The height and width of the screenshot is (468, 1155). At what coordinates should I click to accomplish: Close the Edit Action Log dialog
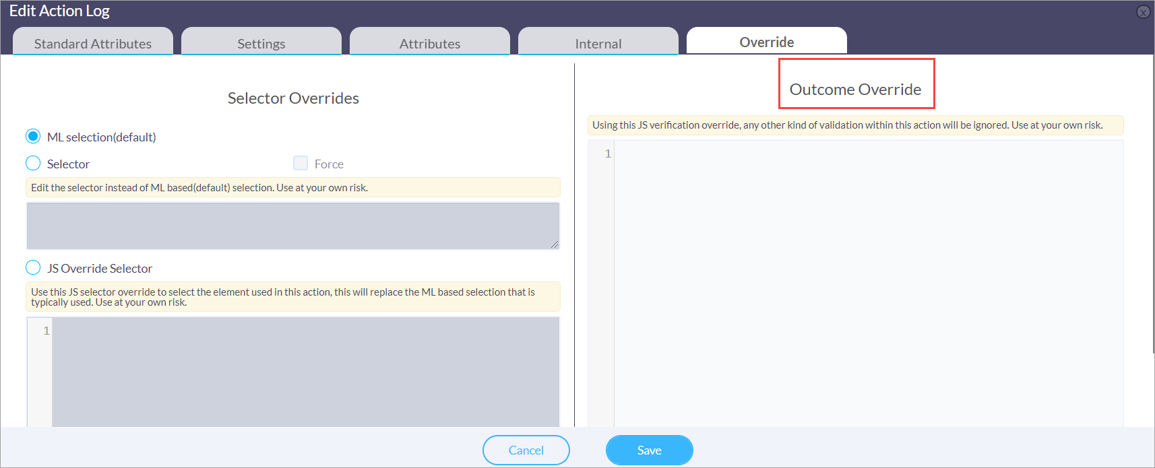pyautogui.click(x=1143, y=12)
